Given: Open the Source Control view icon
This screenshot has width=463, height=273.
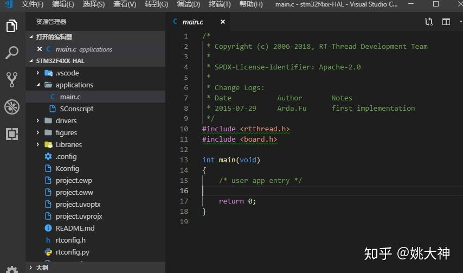Looking at the screenshot, I should [12, 79].
